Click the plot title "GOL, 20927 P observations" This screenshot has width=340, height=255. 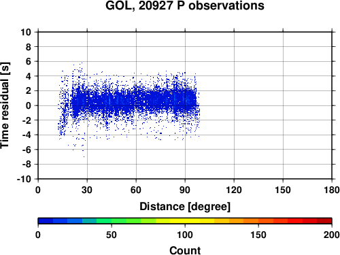click(185, 5)
